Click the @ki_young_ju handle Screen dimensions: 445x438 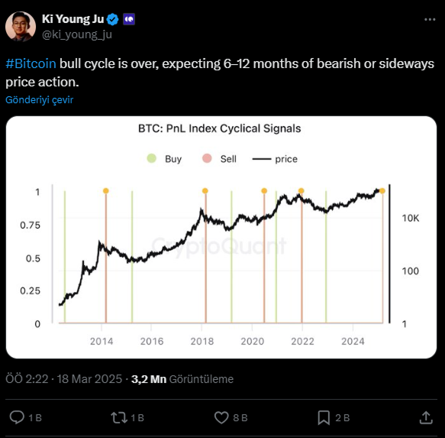click(x=77, y=34)
